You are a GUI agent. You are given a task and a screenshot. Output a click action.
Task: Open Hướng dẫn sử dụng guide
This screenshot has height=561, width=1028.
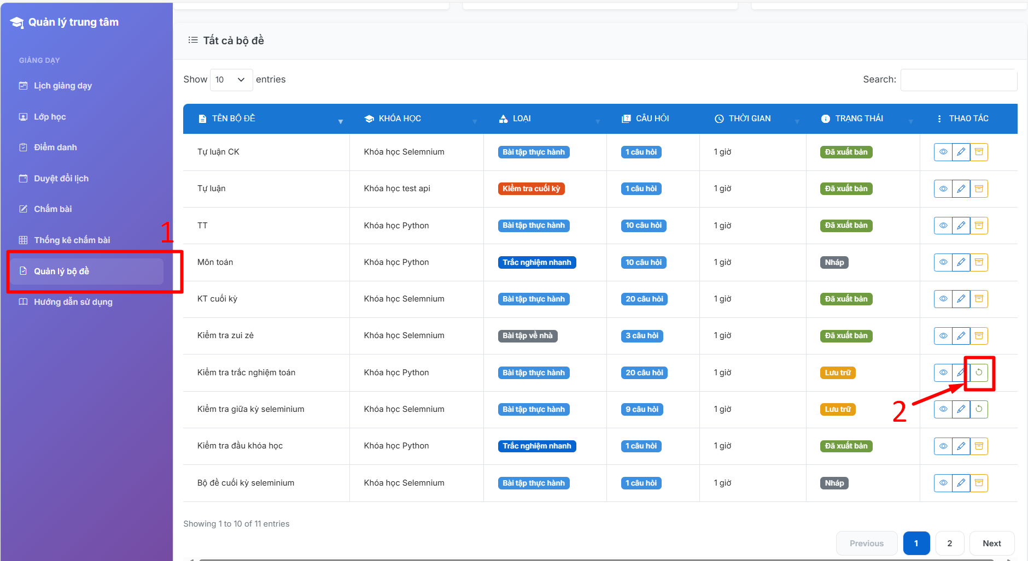coord(73,302)
